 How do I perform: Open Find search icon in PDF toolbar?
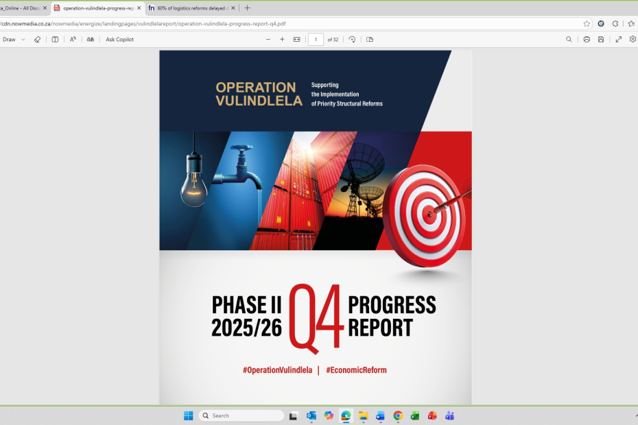[x=569, y=40]
